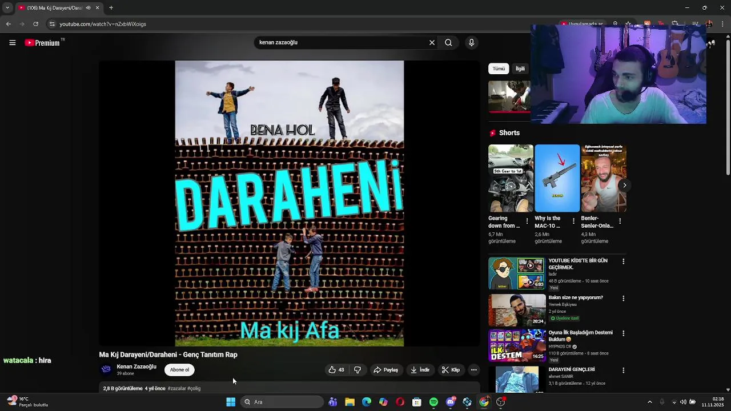This screenshot has height=411, width=731.
Task: Open more actions menu beside Klip
Action: [x=473, y=370]
